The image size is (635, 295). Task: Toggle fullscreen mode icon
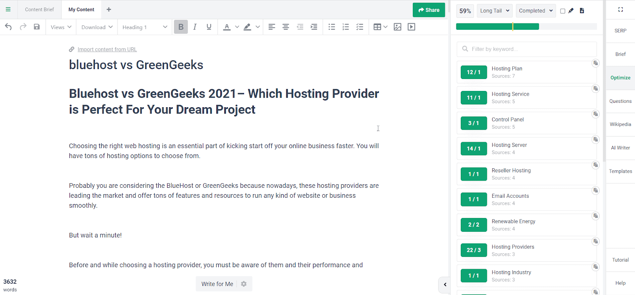(x=620, y=10)
